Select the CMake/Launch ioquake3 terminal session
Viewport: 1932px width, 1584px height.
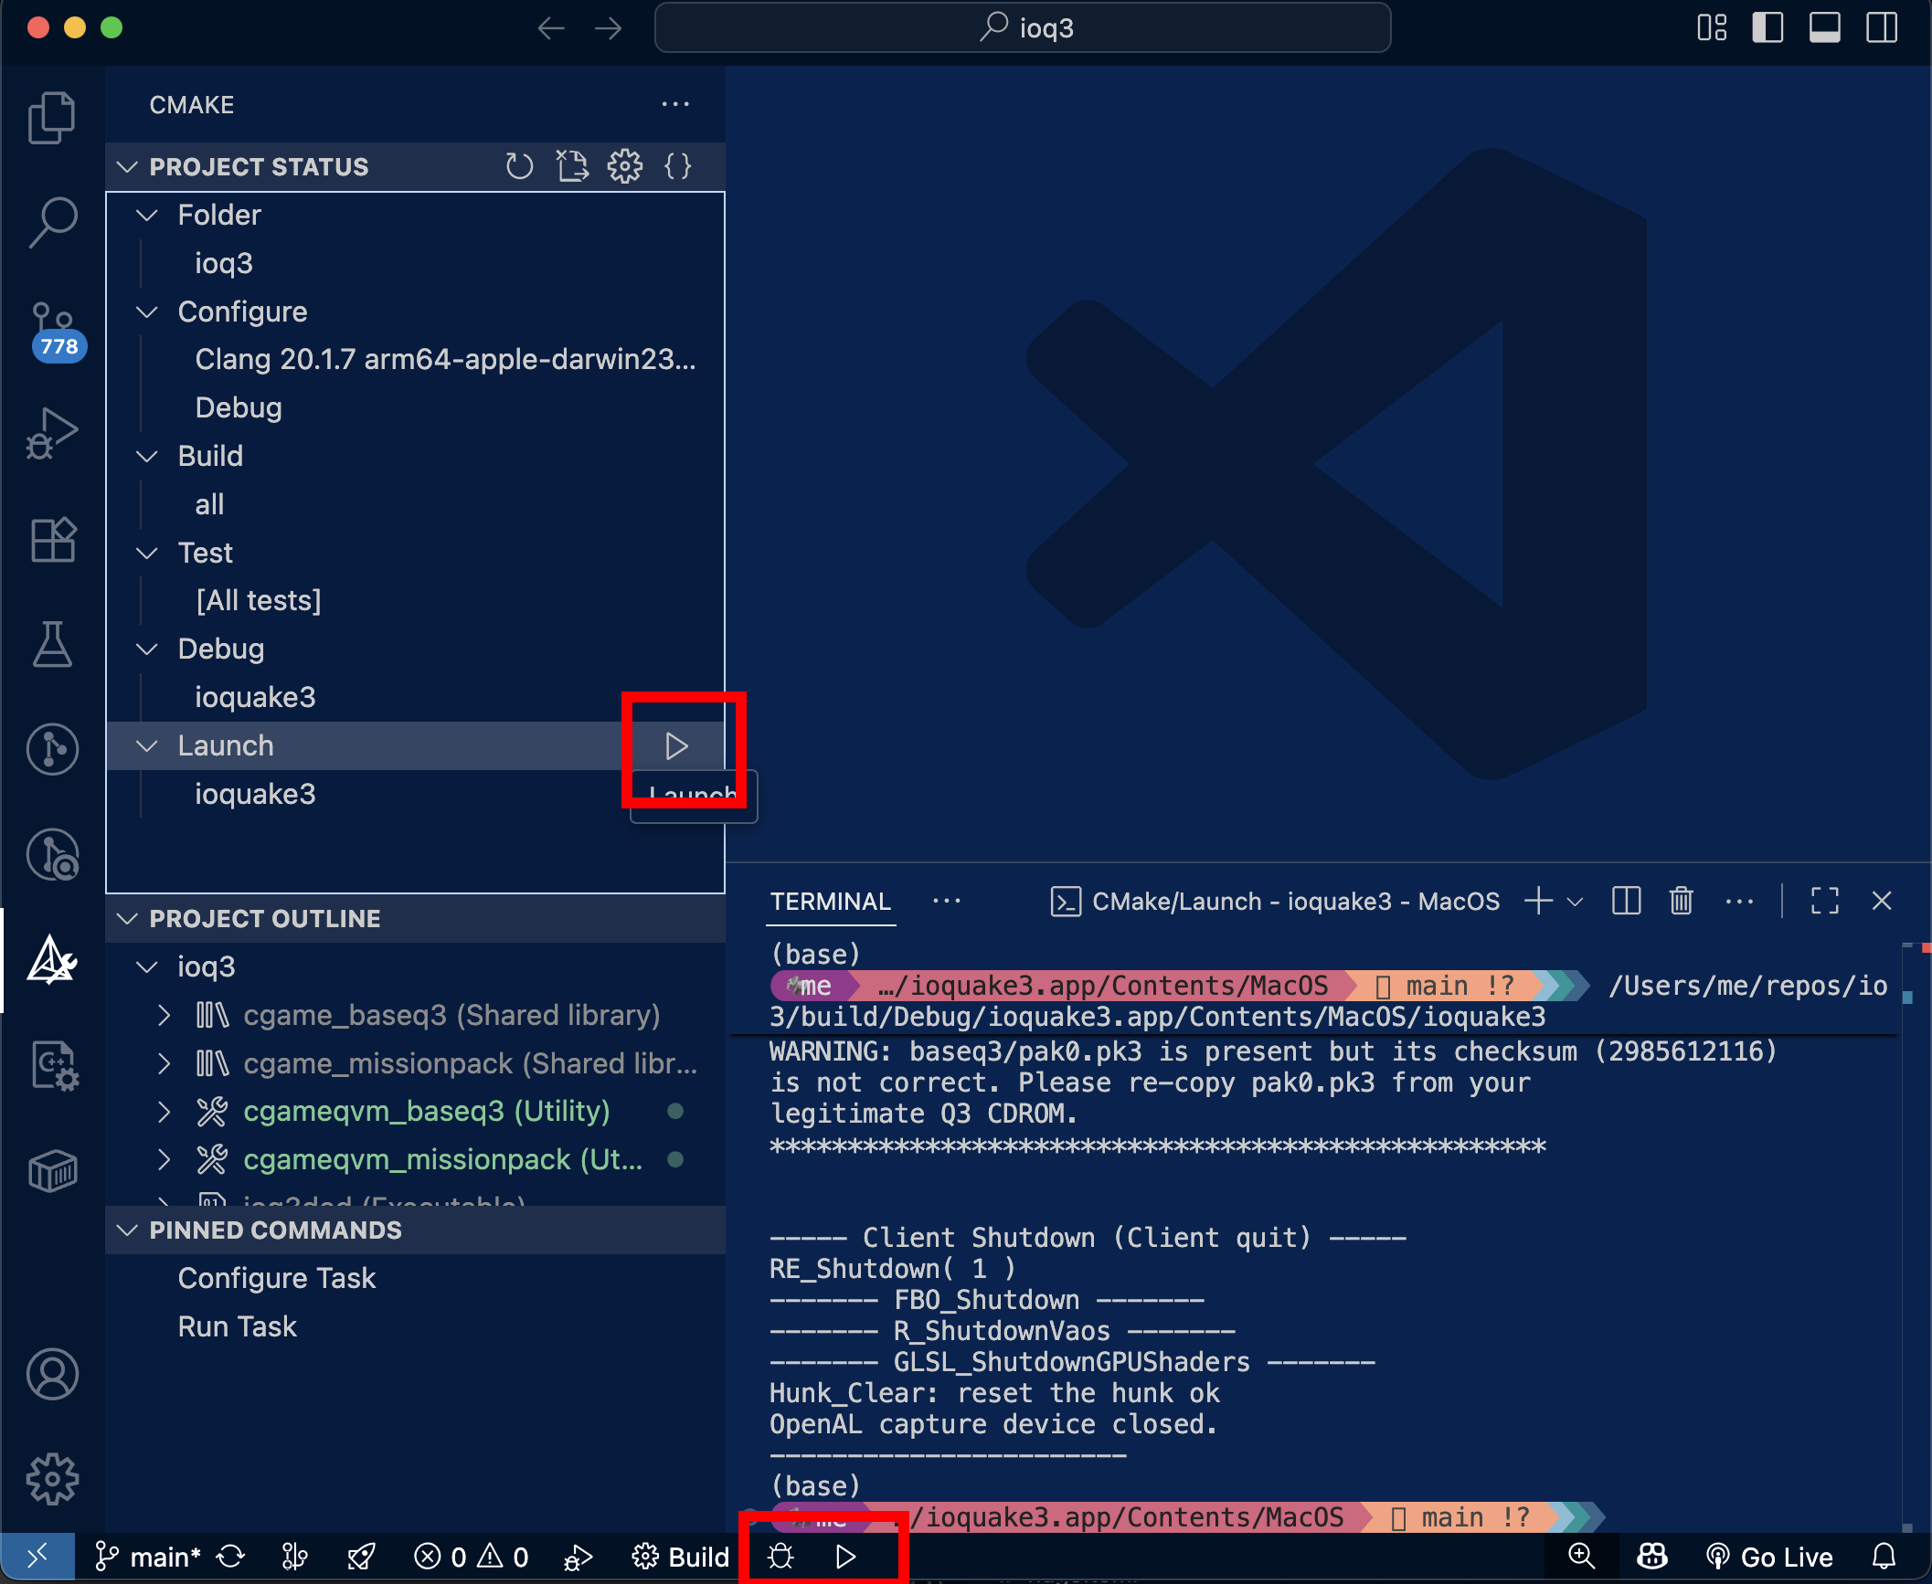coord(1278,902)
